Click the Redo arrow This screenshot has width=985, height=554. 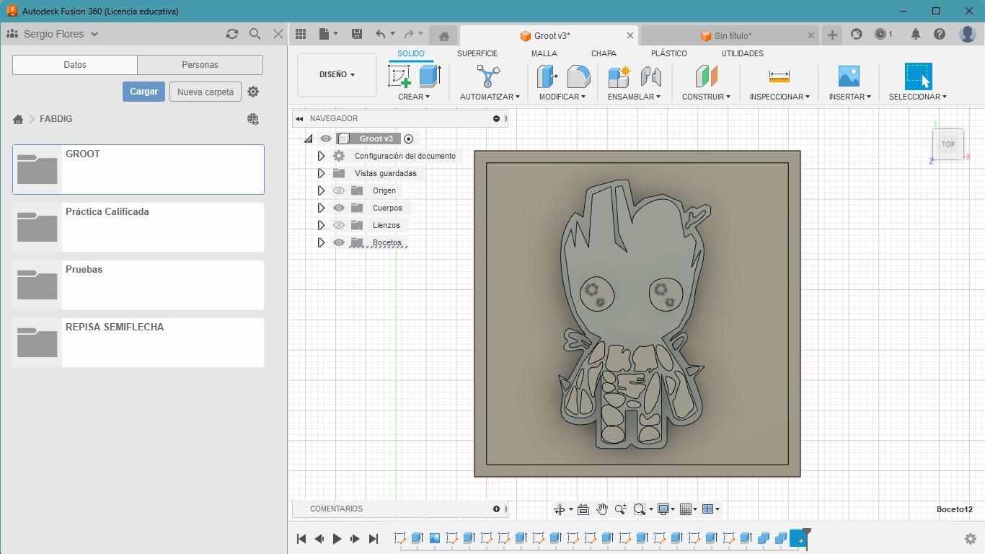(409, 34)
